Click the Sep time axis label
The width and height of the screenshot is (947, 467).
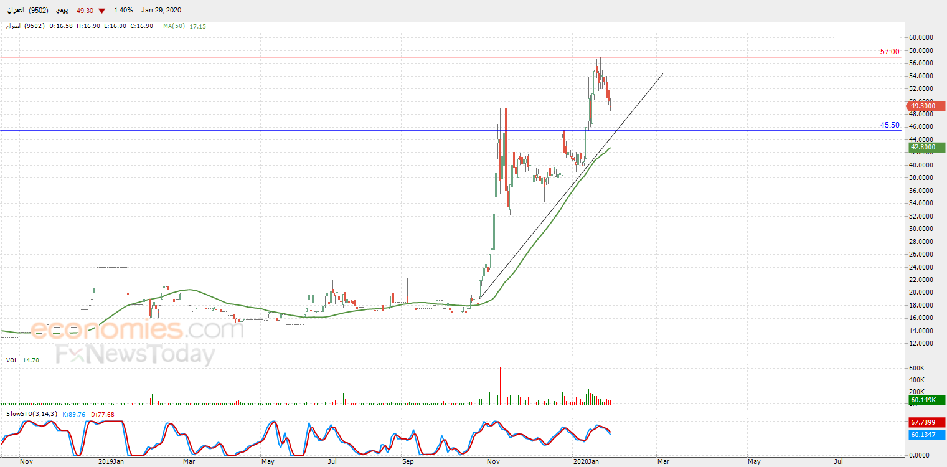(408, 462)
